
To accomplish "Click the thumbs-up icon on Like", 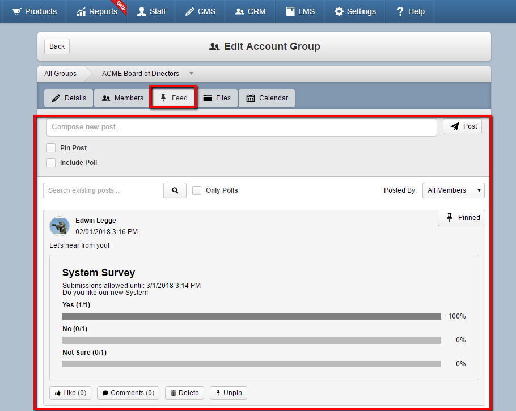I will [58, 393].
